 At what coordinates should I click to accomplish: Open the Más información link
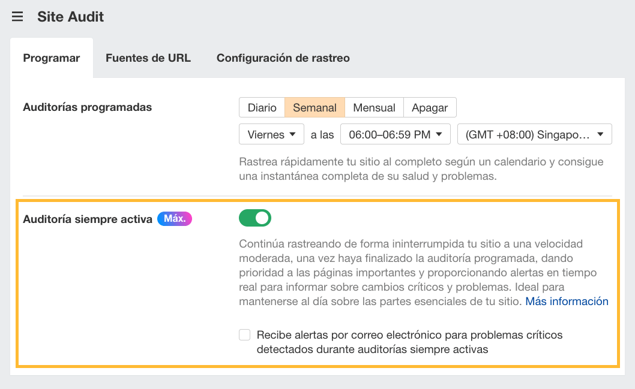click(x=566, y=301)
